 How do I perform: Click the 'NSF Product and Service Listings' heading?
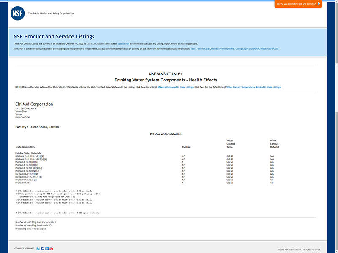coord(54,37)
